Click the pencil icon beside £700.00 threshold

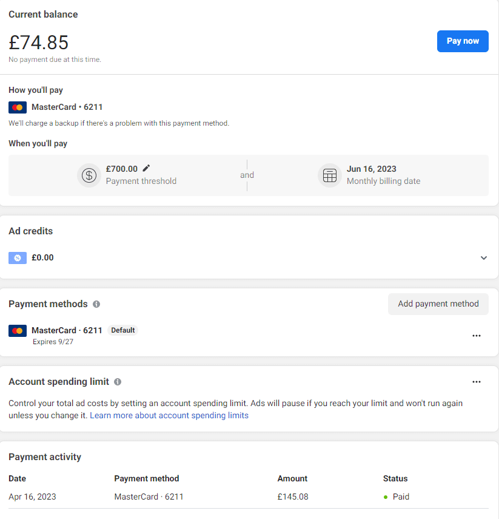click(x=146, y=168)
